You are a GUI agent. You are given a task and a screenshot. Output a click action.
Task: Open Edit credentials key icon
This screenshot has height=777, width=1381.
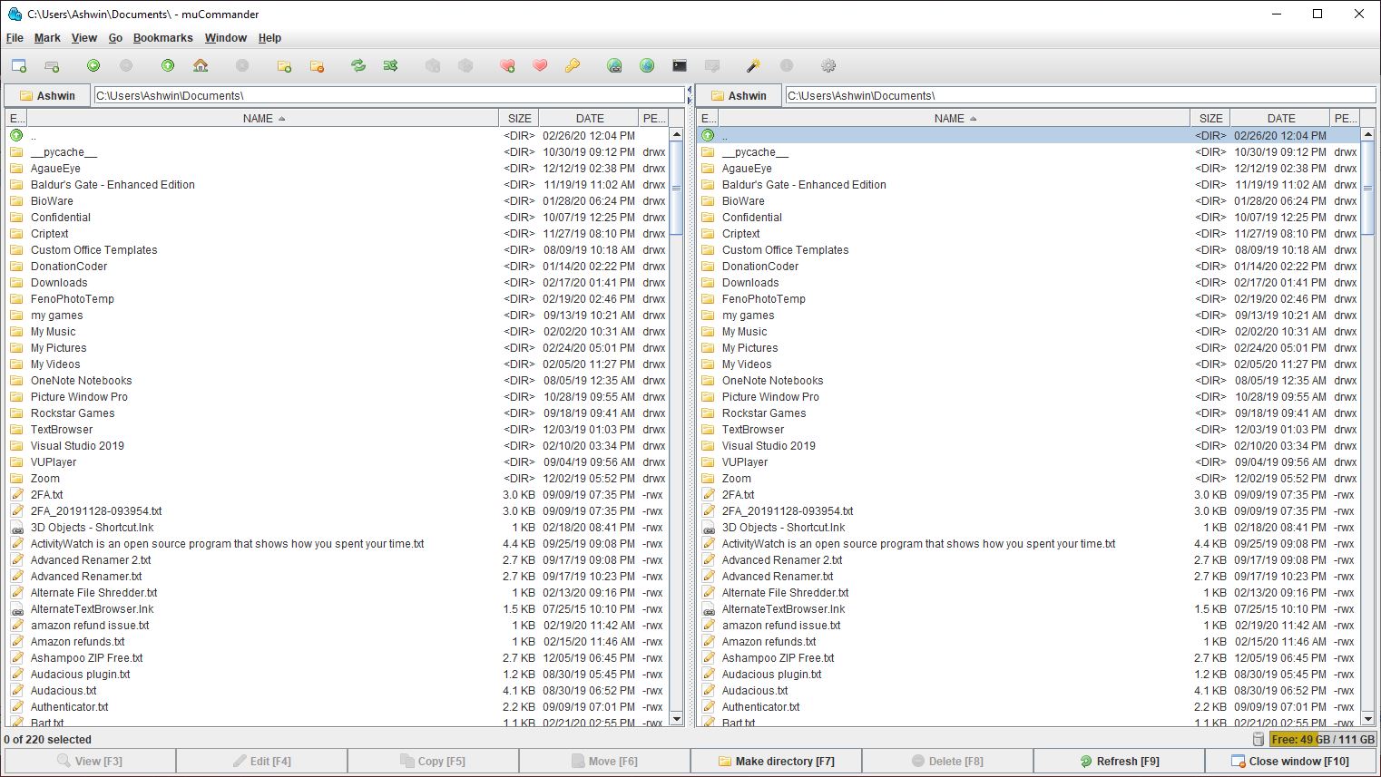pyautogui.click(x=573, y=66)
